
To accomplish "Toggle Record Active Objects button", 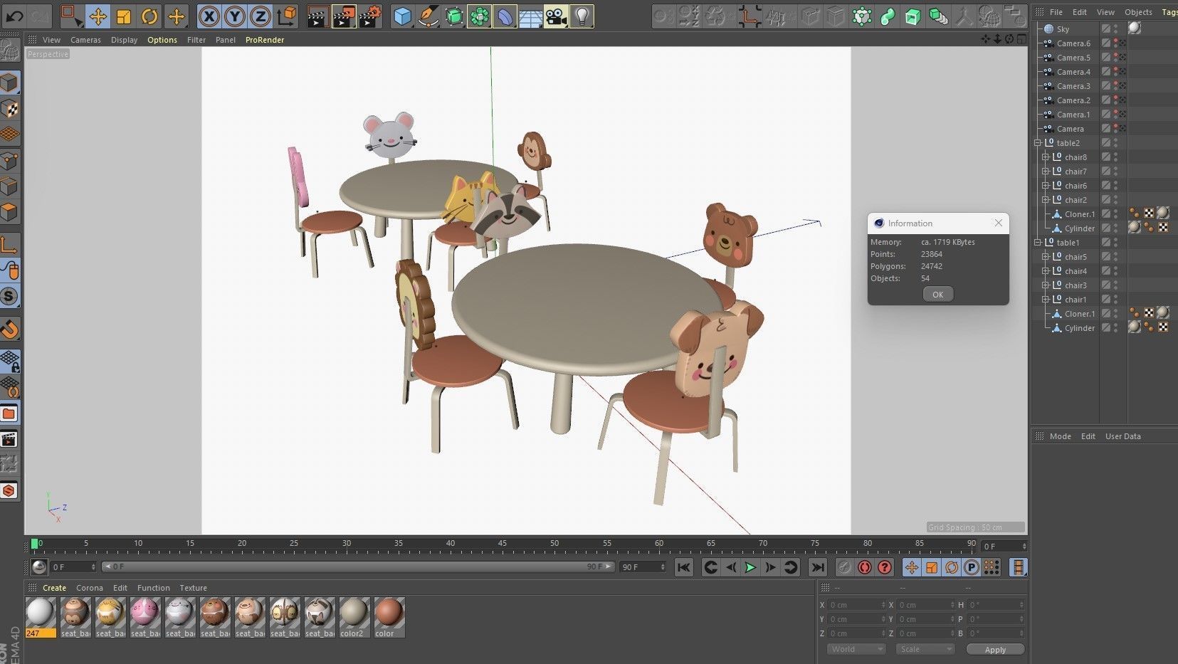I will pos(844,567).
